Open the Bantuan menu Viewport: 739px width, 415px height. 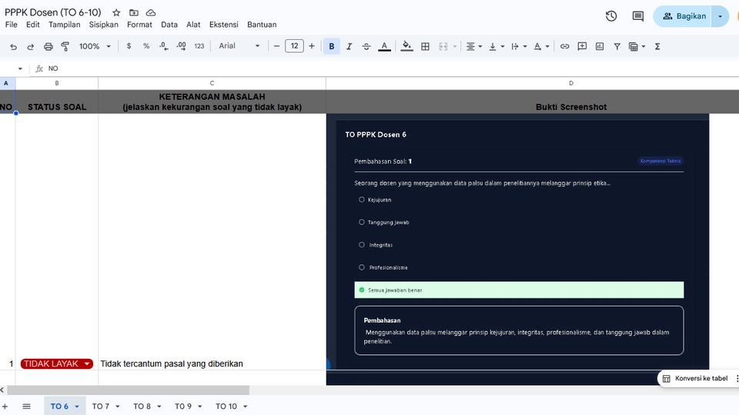pos(262,25)
